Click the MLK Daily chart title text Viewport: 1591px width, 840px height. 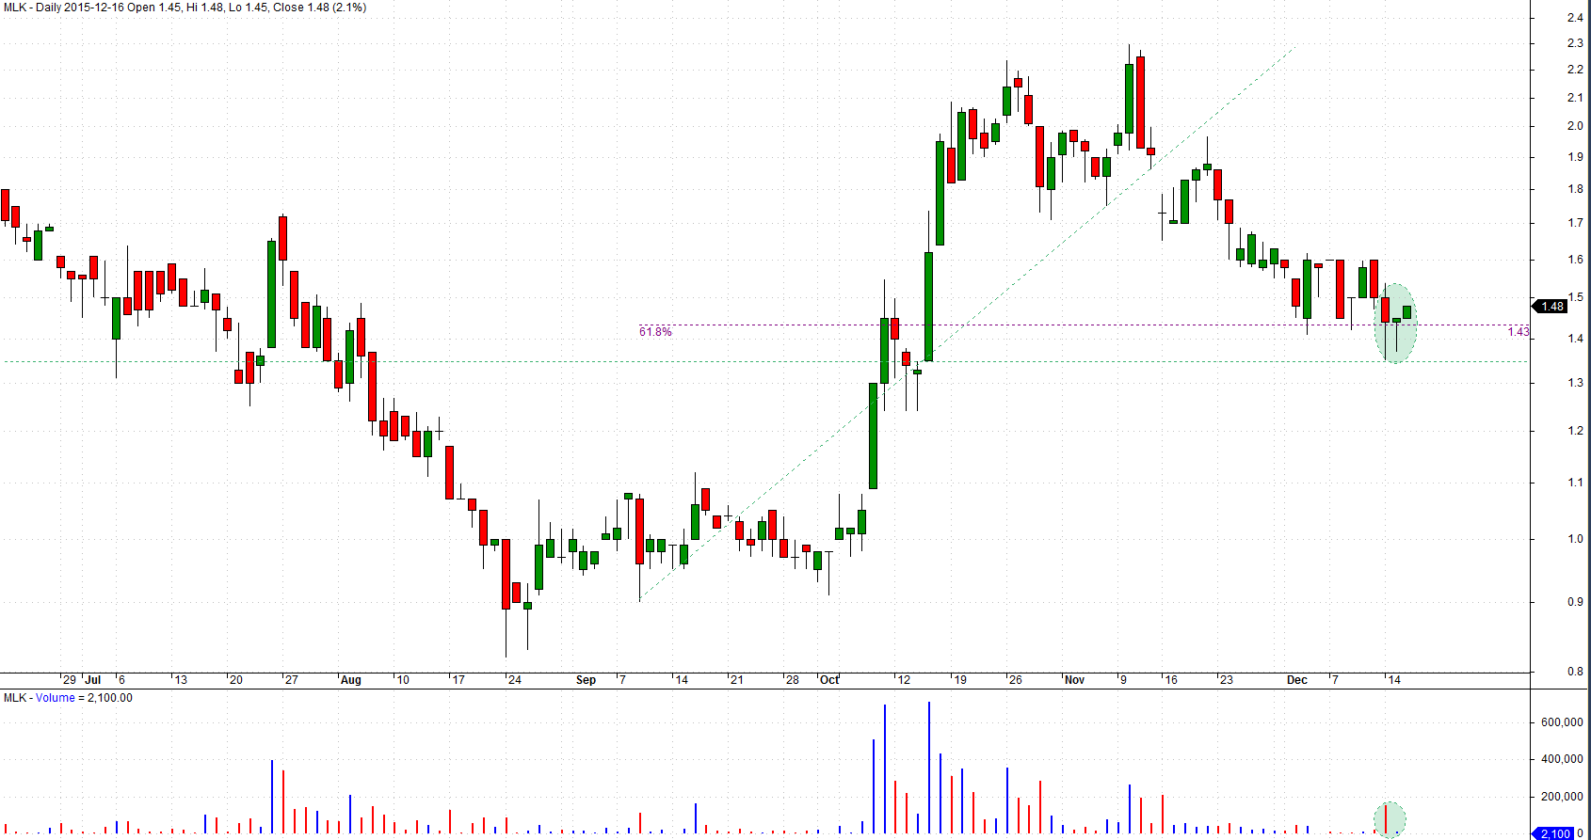click(x=185, y=8)
